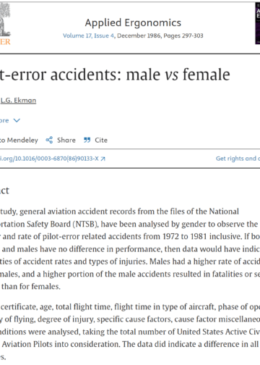Click the Cite quotation marks icon
This screenshot has width=260, height=365.
87,140
